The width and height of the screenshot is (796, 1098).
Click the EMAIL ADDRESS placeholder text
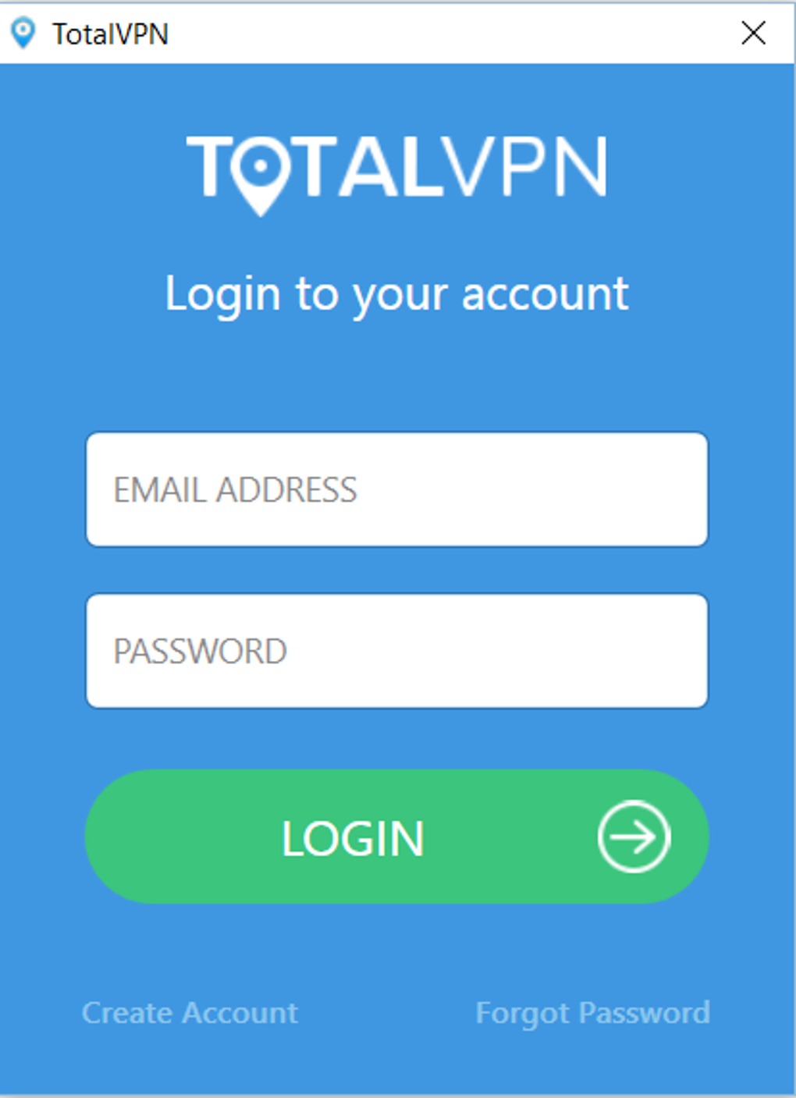point(235,490)
